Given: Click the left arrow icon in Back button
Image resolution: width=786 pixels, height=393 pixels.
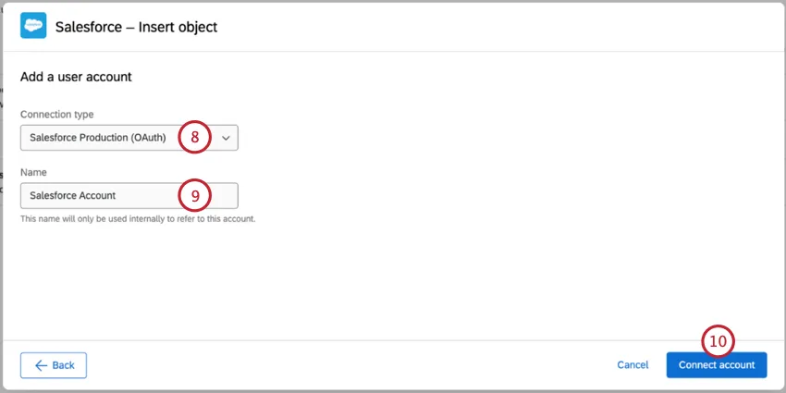Looking at the screenshot, I should [x=41, y=365].
